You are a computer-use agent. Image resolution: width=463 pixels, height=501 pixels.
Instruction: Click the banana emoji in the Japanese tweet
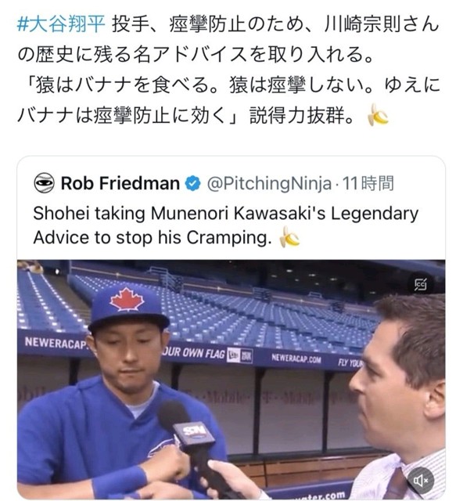click(x=378, y=115)
